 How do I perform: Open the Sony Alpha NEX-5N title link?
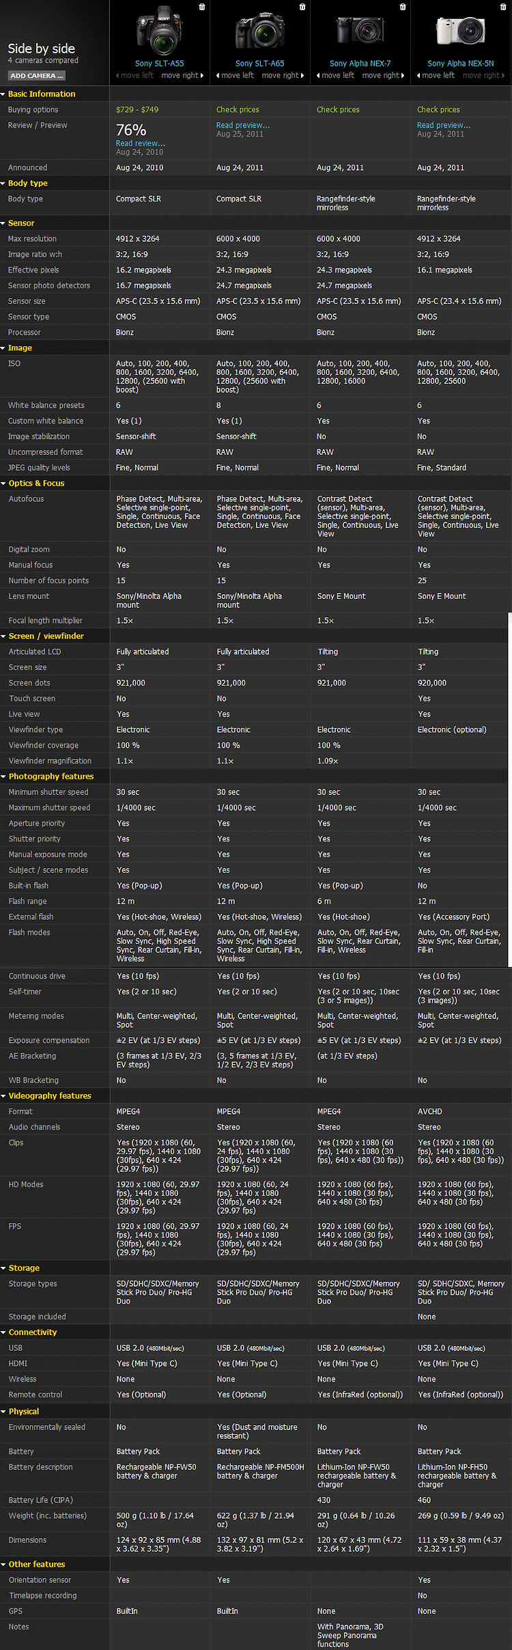(x=461, y=64)
